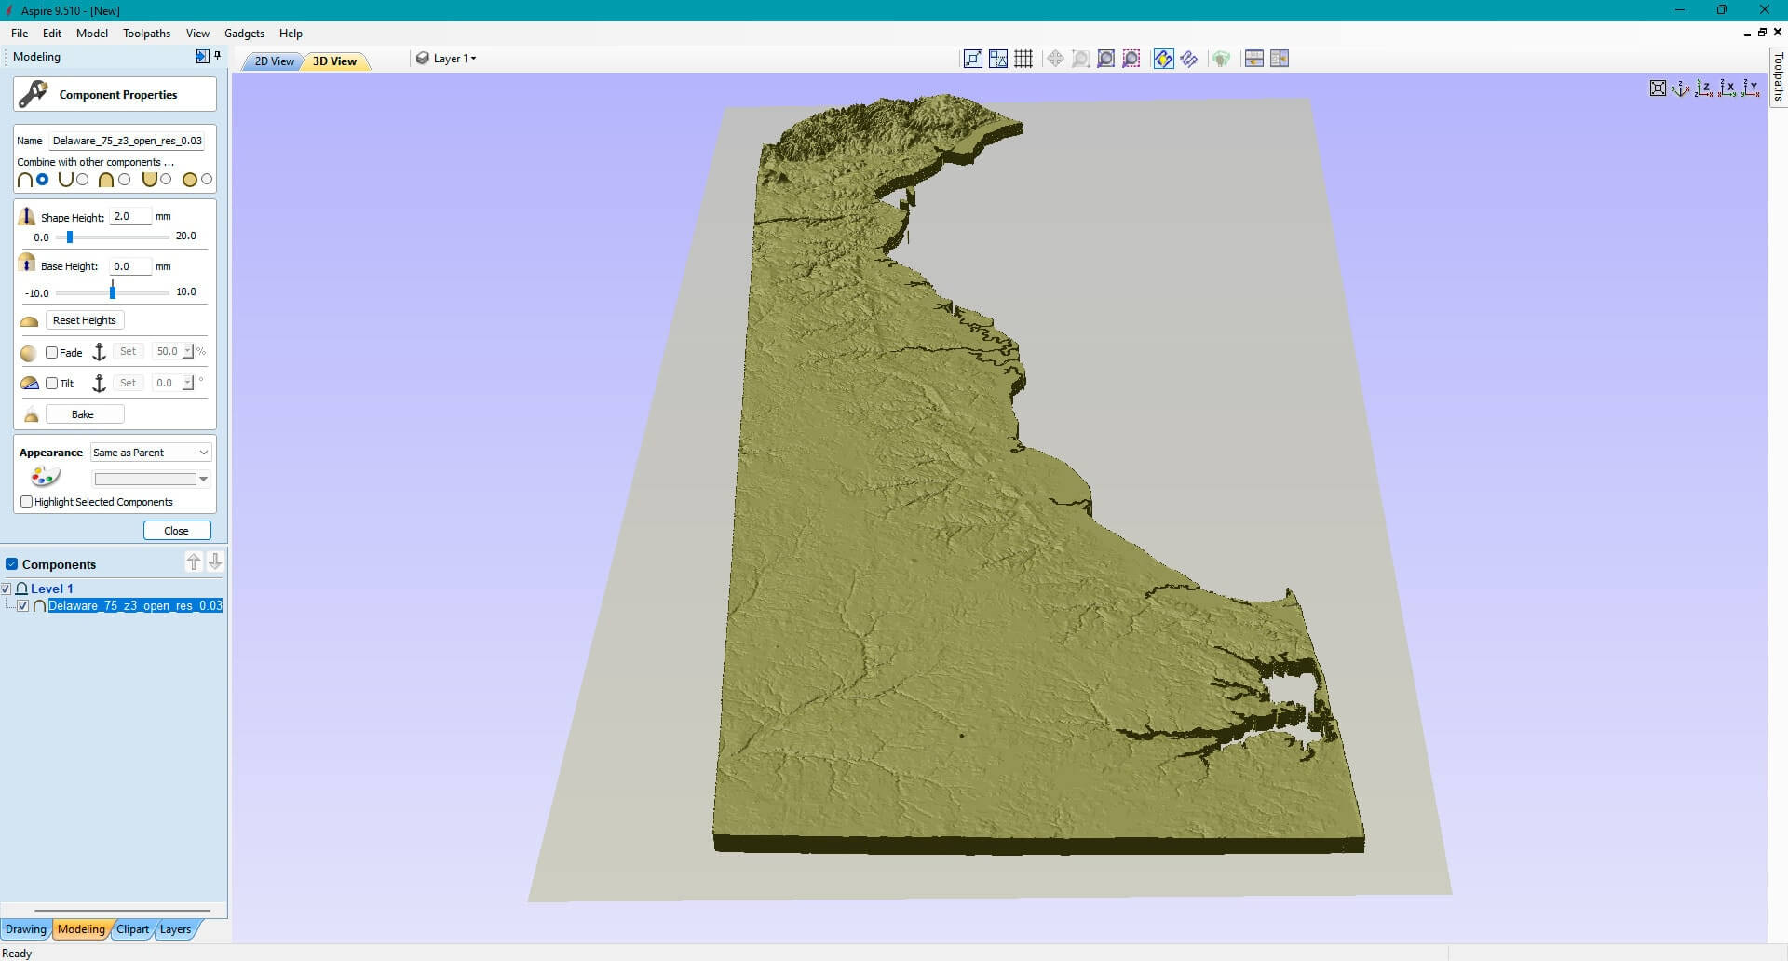Click the zoom-to-selected dashed magnifier icon
Viewport: 1788px width, 961px height.
1131,59
